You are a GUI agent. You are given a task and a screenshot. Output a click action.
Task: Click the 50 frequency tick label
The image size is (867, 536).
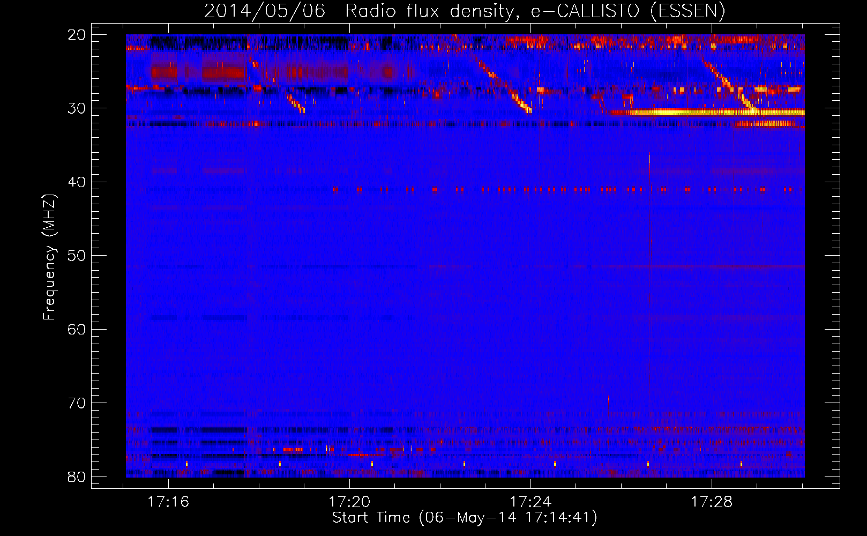pos(77,256)
